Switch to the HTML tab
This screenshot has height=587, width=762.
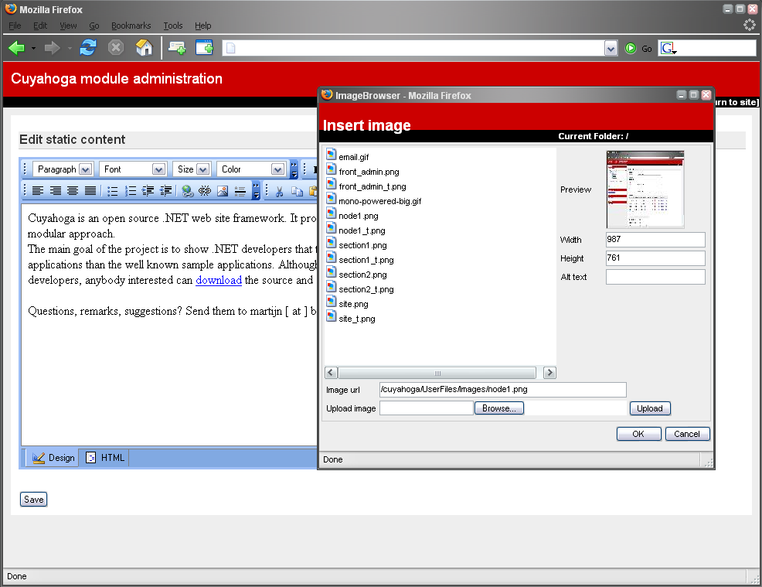[x=104, y=458]
